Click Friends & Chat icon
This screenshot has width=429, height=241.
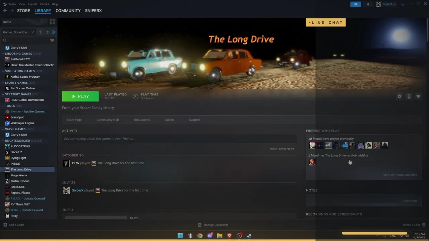click(x=424, y=225)
